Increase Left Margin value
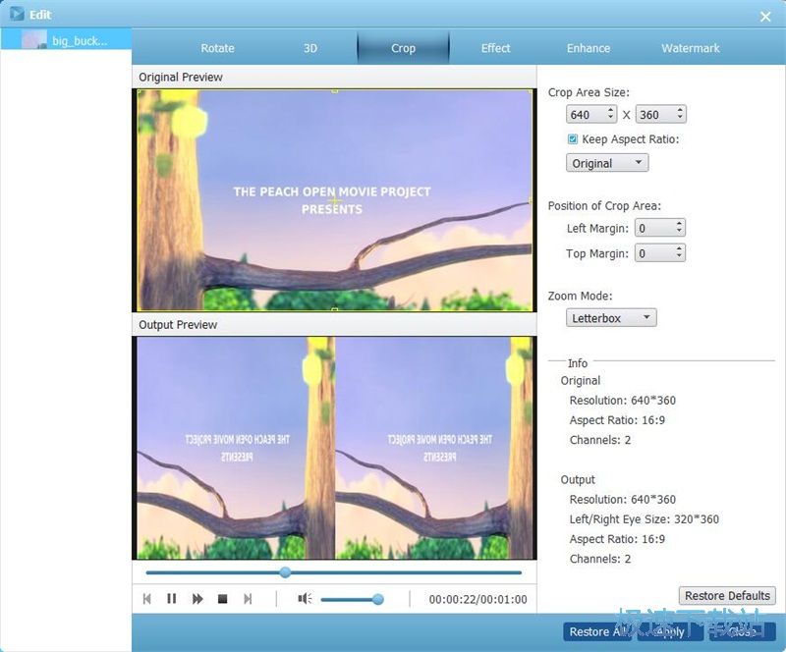Image resolution: width=786 pixels, height=652 pixels. pos(679,224)
